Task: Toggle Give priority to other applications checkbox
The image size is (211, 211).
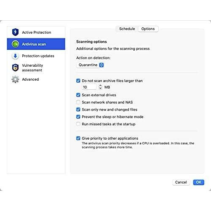Action: click(78, 138)
